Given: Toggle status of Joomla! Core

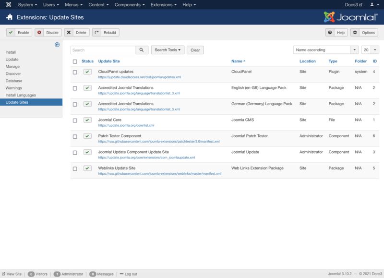Looking at the screenshot, I should pos(87,120).
